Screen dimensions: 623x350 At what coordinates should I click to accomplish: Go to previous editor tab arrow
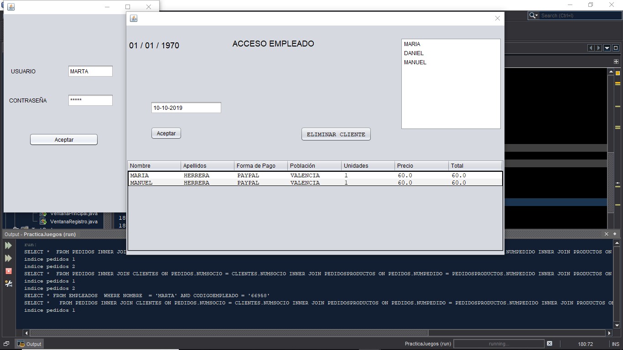tap(591, 48)
